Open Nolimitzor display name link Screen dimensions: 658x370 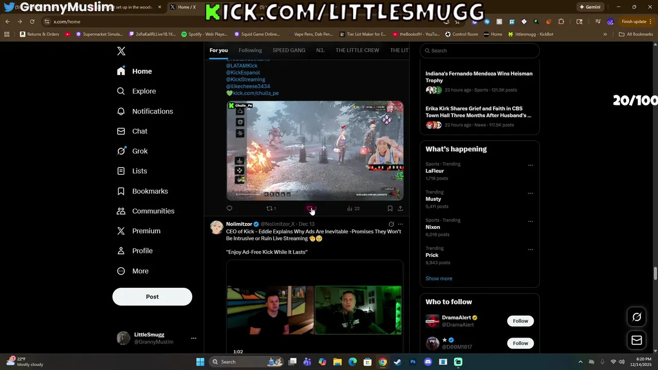coord(239,224)
